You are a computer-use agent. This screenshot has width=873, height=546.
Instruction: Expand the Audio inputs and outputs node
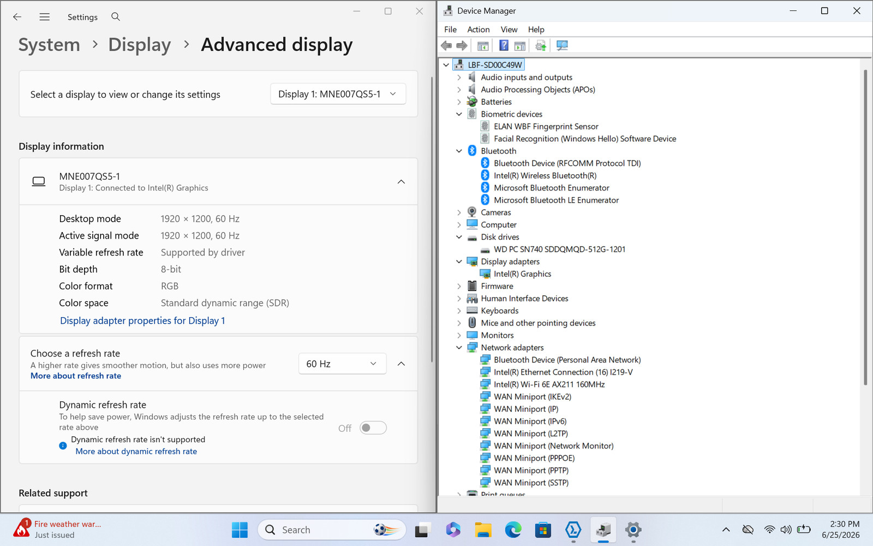coord(459,78)
